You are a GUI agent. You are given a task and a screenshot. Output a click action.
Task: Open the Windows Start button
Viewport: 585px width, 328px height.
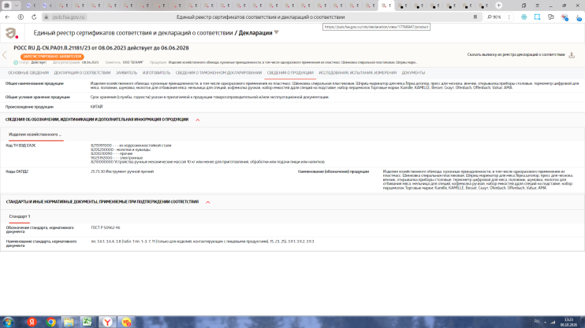click(8, 322)
